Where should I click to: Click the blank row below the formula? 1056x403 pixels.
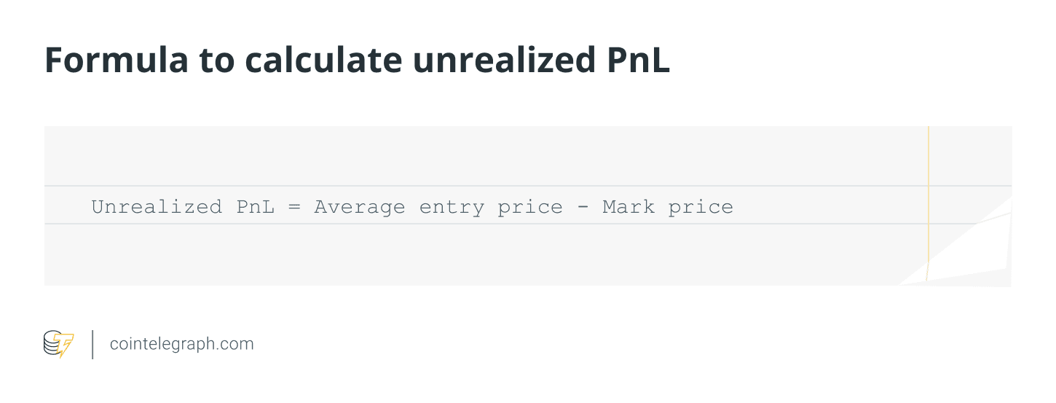pos(481,254)
